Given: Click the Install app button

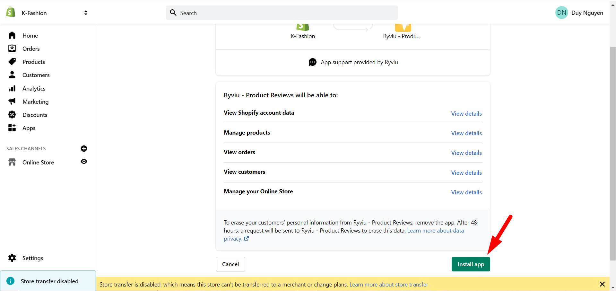Looking at the screenshot, I should click(471, 264).
